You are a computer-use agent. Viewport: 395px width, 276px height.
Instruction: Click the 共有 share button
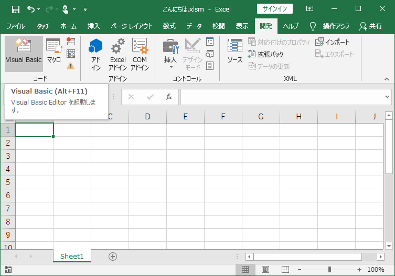pos(371,26)
